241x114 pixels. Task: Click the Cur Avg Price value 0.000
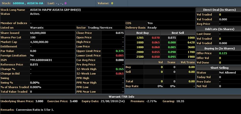coord(120,60)
